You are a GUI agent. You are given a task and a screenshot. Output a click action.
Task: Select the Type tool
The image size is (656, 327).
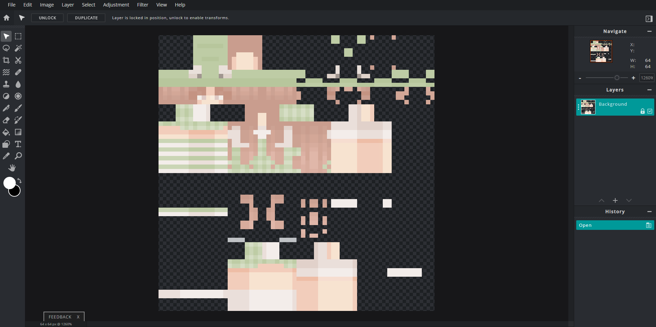(x=18, y=144)
